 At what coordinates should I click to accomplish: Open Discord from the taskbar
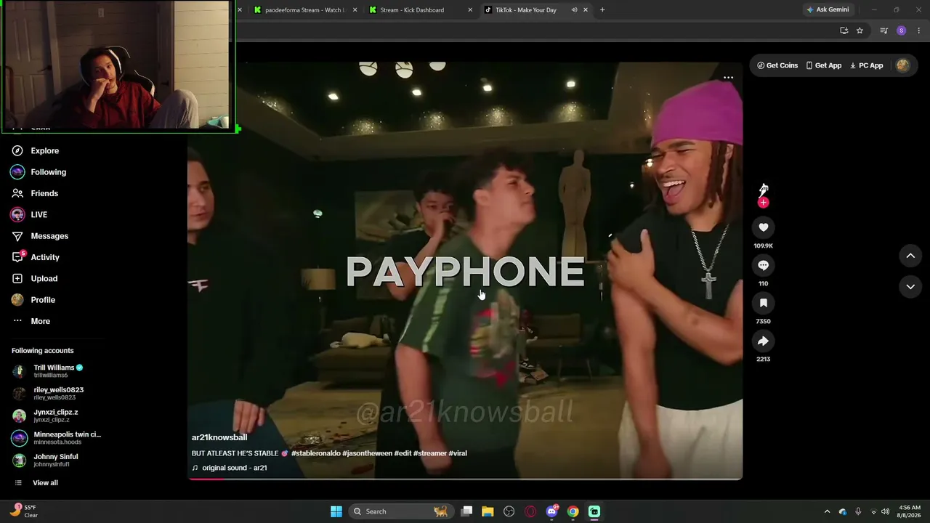click(551, 511)
